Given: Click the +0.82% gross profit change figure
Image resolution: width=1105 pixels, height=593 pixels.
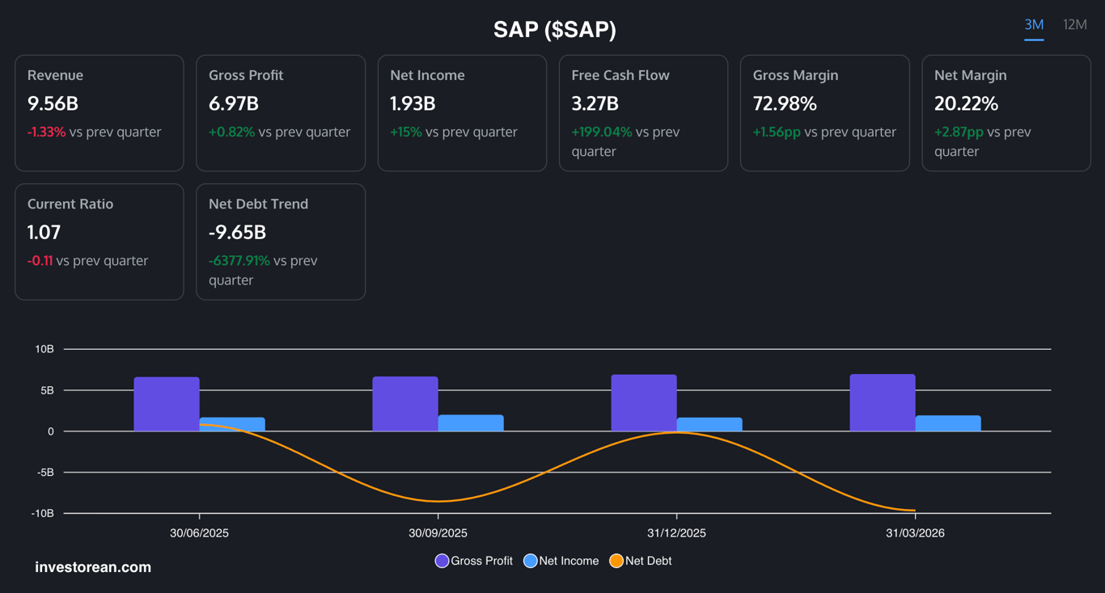Looking at the screenshot, I should pyautogui.click(x=231, y=132).
